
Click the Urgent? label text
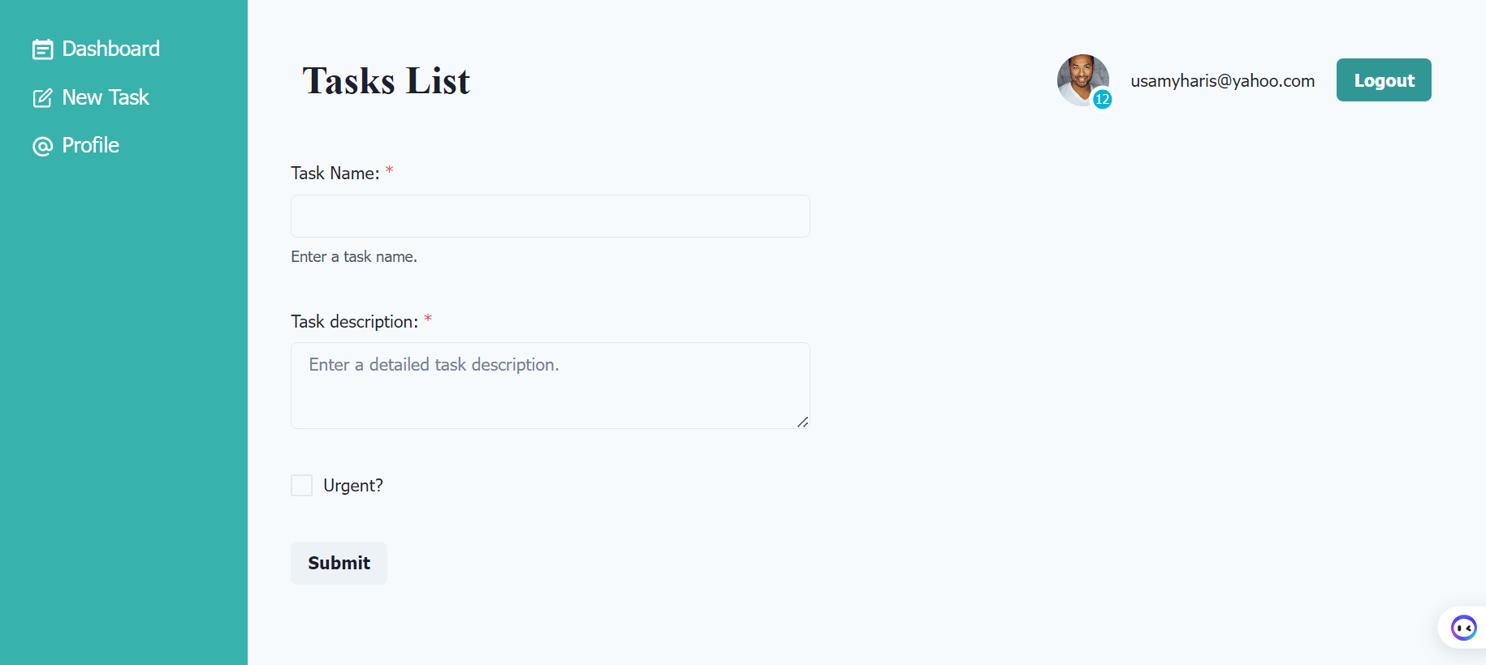coord(353,485)
